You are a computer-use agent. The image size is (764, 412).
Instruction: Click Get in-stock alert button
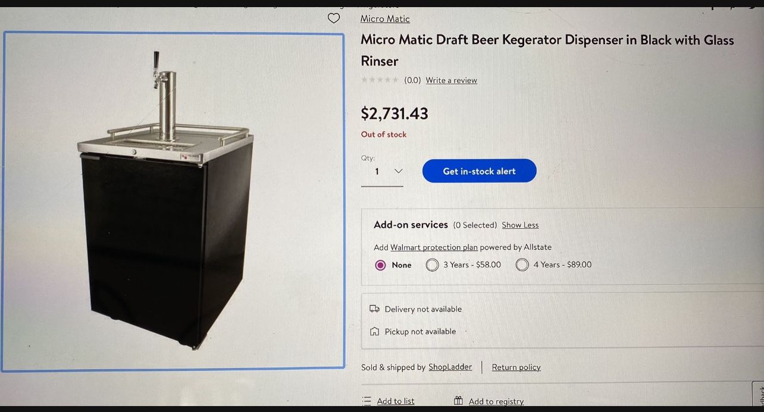tap(479, 171)
